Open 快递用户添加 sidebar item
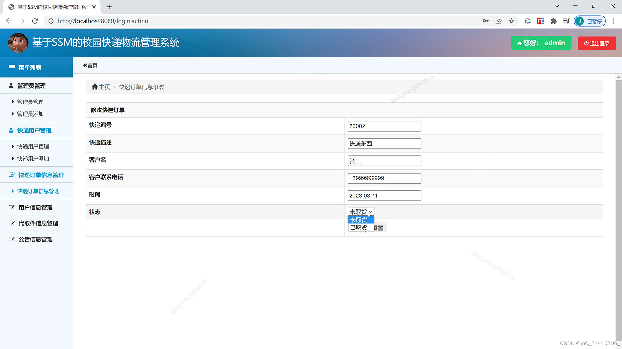 pos(33,159)
